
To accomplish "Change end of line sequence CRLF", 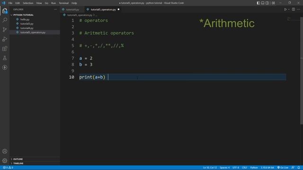I will 244,168.
